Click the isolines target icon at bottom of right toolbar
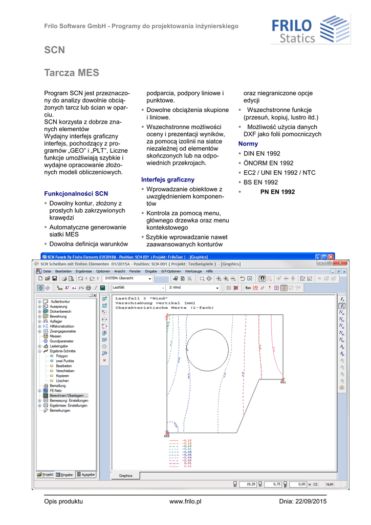 pos(342,388)
